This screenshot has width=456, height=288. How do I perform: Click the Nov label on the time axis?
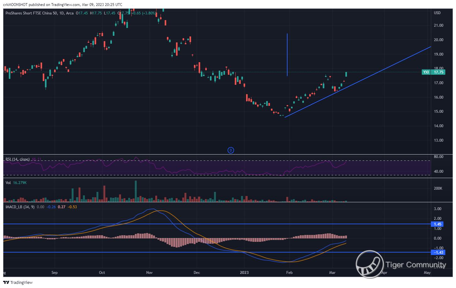point(150,273)
